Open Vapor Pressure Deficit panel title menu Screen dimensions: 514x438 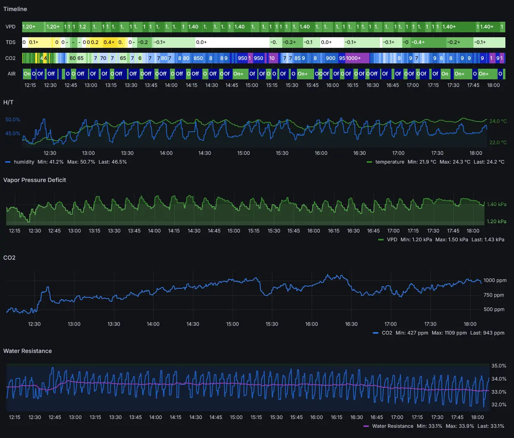34,180
